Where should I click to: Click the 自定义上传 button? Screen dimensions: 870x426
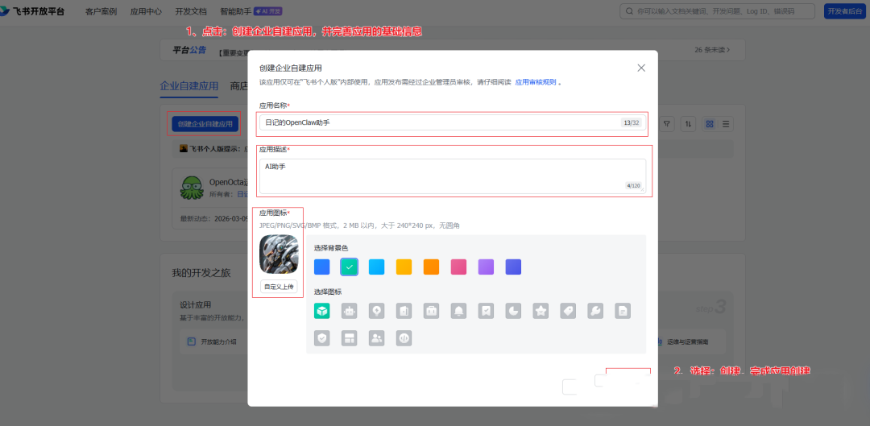tap(279, 287)
